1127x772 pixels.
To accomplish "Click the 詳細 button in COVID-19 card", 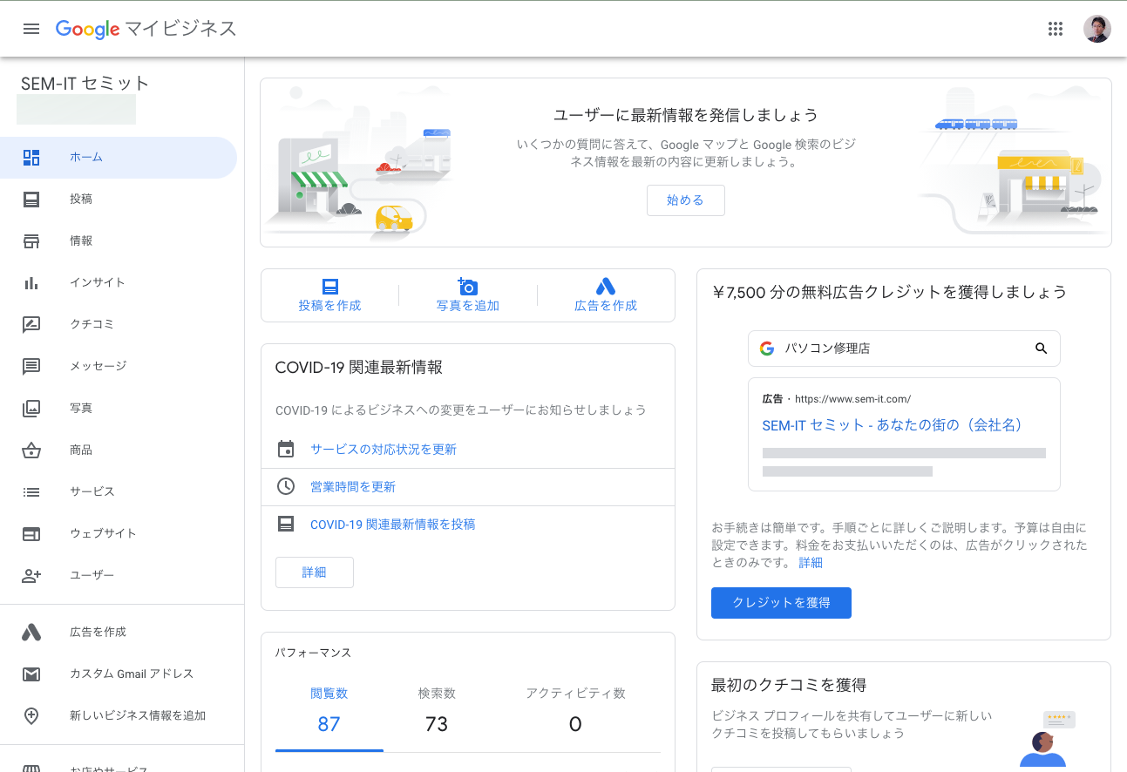I will point(315,572).
